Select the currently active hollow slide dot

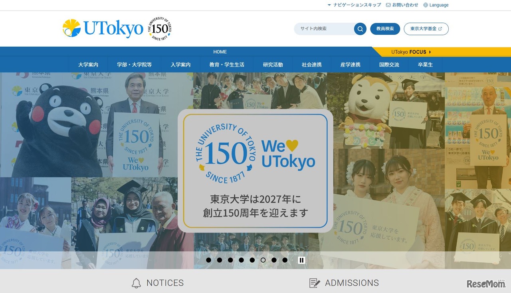[263, 260]
